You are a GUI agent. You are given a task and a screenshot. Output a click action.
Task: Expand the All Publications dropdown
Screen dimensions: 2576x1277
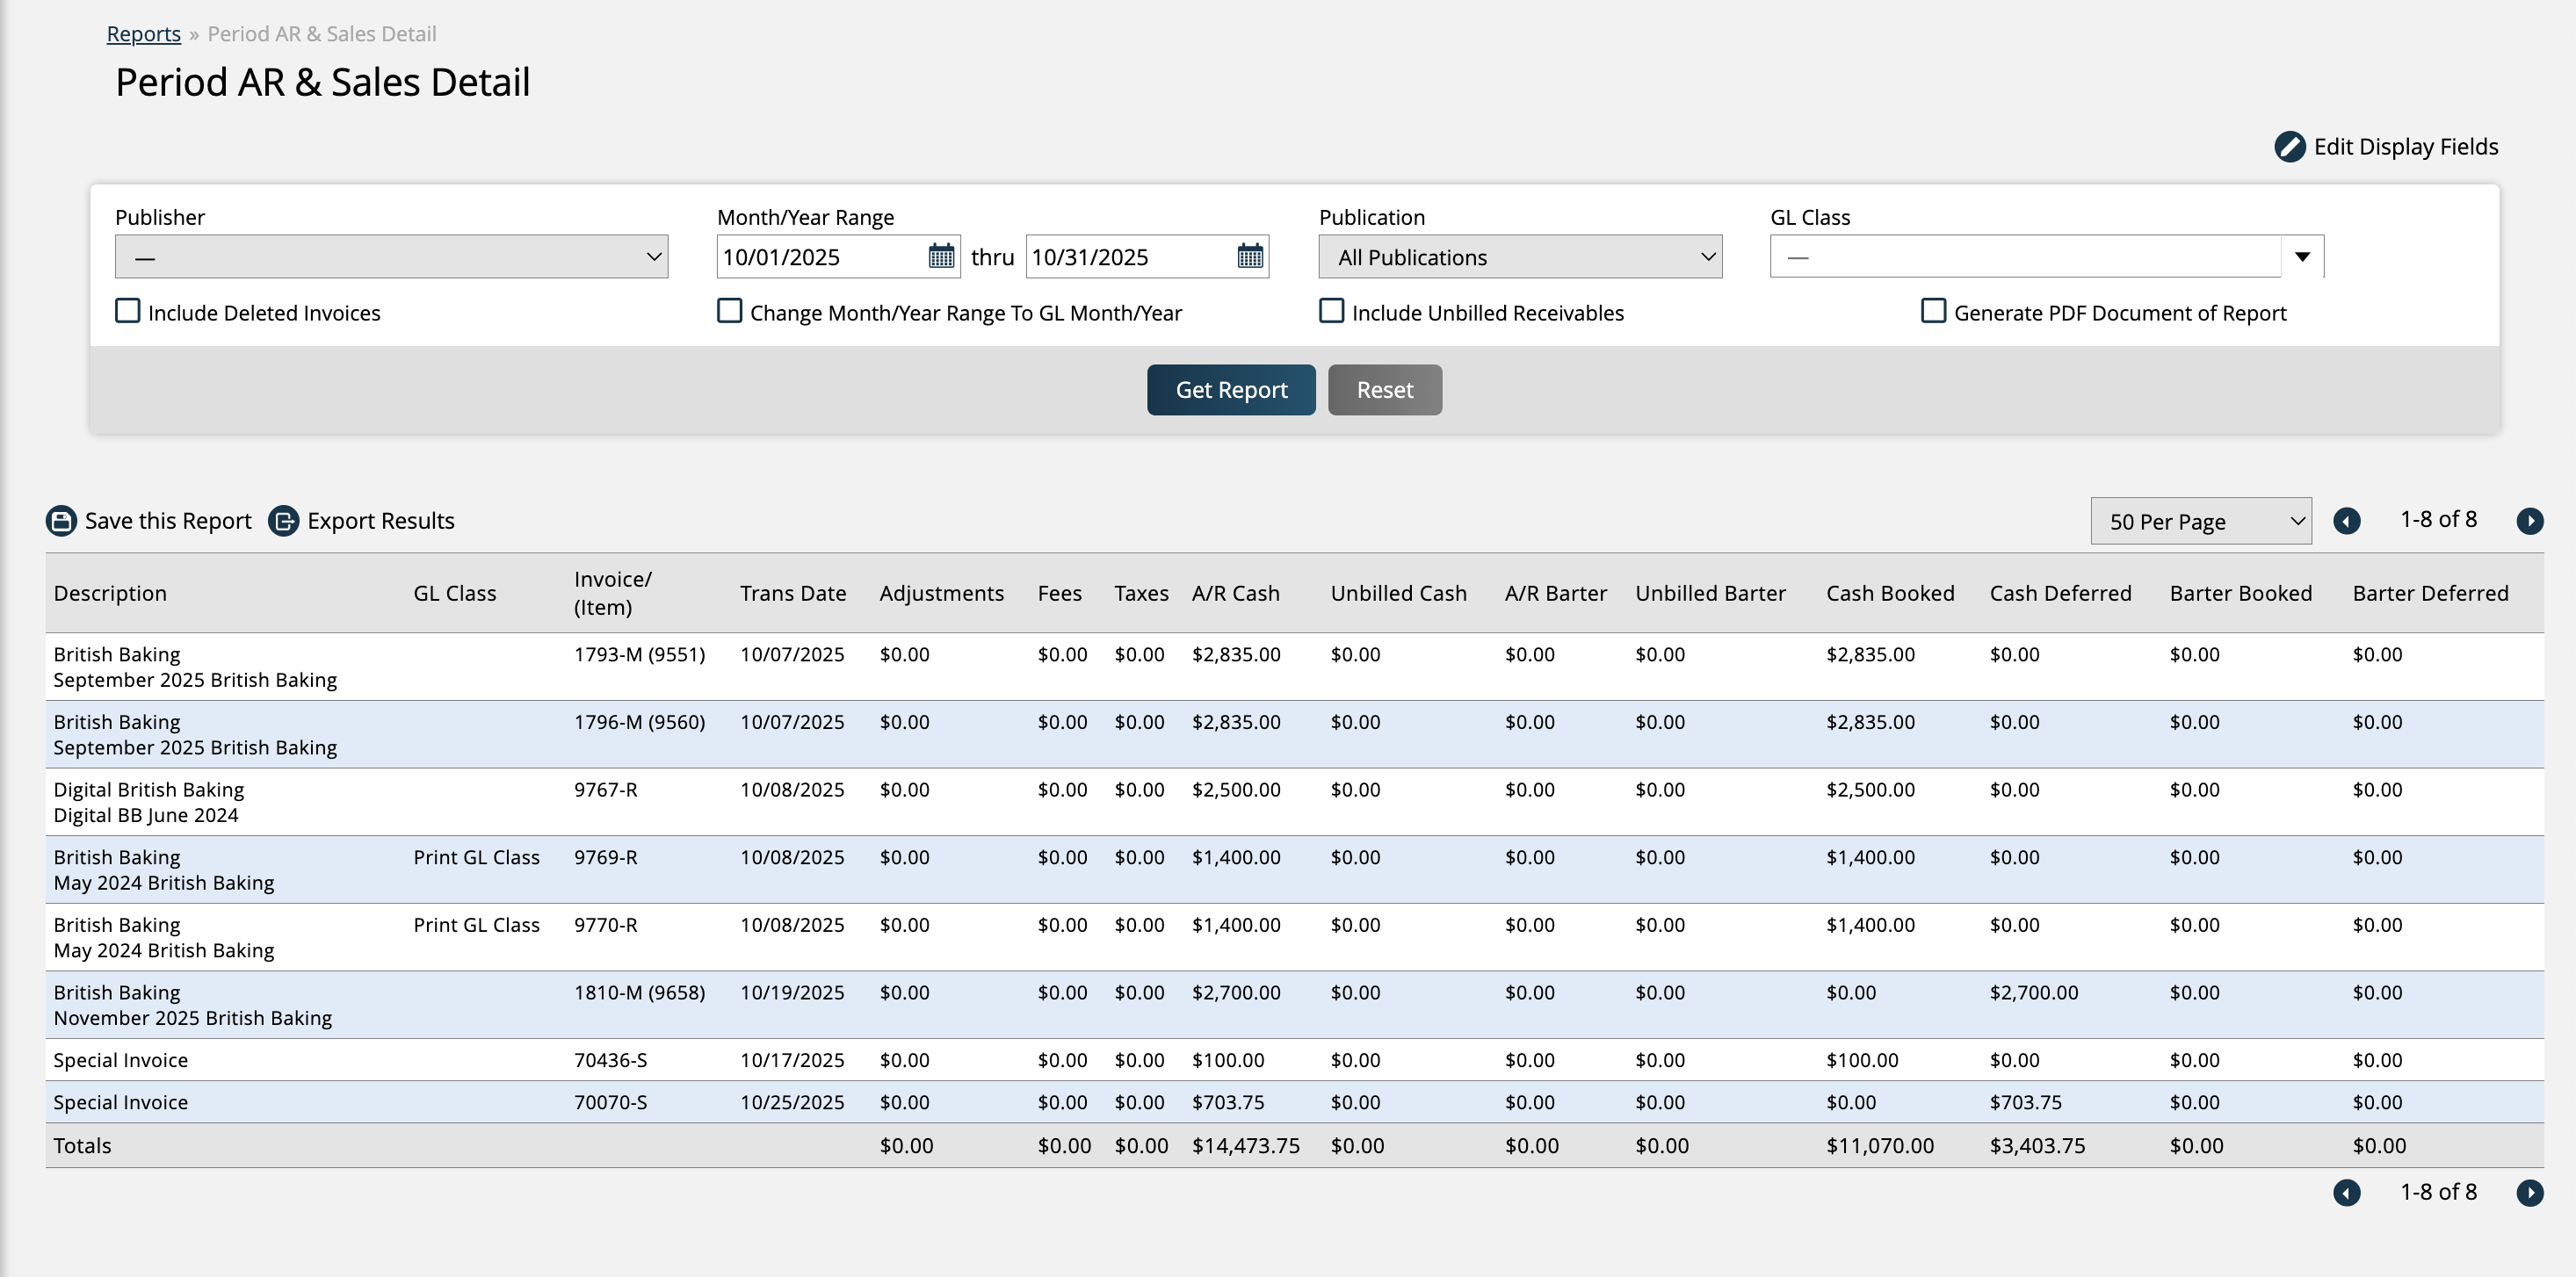click(x=1520, y=257)
